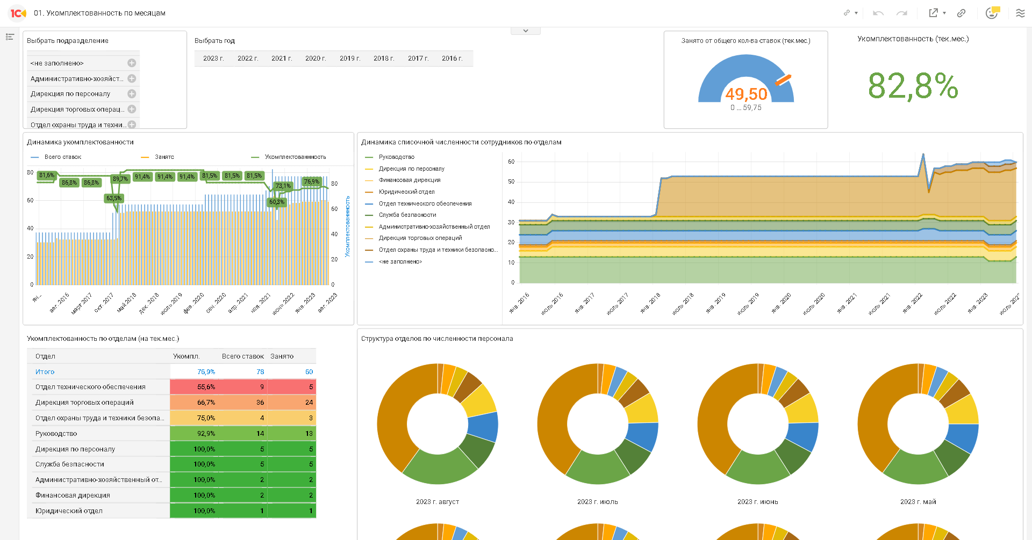This screenshot has width=1032, height=540.
Task: Click the 1C logo icon
Action: pos(18,13)
